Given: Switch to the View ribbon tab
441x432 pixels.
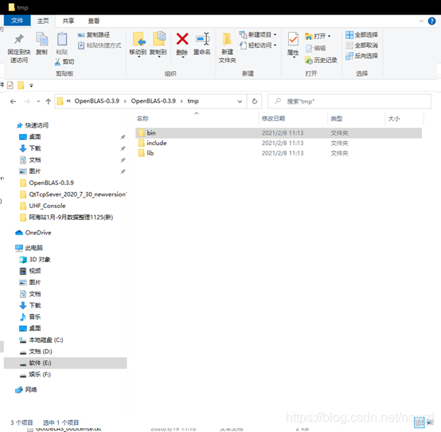Looking at the screenshot, I should (x=94, y=21).
